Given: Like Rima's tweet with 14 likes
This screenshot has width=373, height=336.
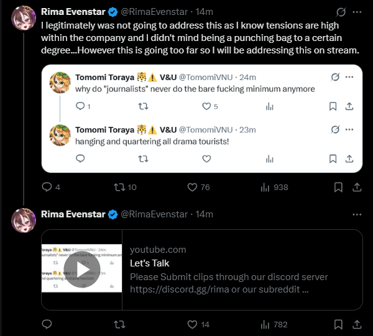Looking at the screenshot, I should click(192, 324).
